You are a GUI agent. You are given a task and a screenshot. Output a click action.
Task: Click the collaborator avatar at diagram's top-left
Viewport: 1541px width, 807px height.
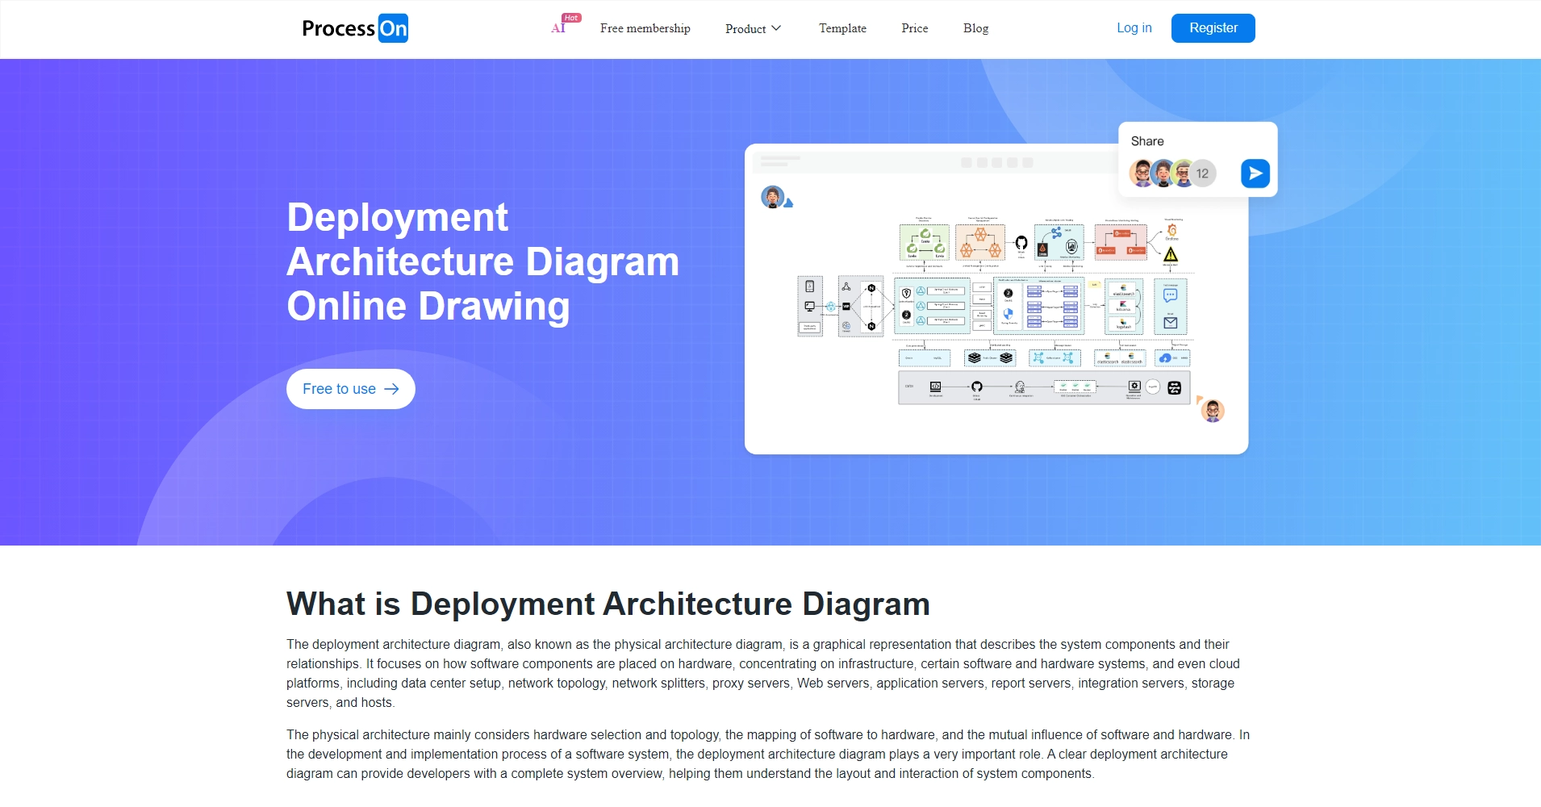773,197
